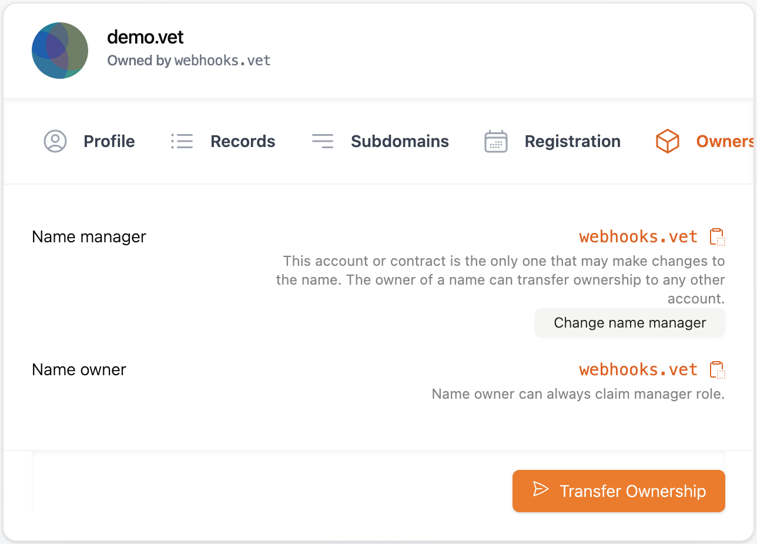This screenshot has width=757, height=544.
Task: Open the Records tab label
Action: (x=243, y=141)
